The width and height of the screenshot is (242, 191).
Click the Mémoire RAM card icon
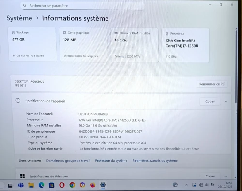click(116, 33)
